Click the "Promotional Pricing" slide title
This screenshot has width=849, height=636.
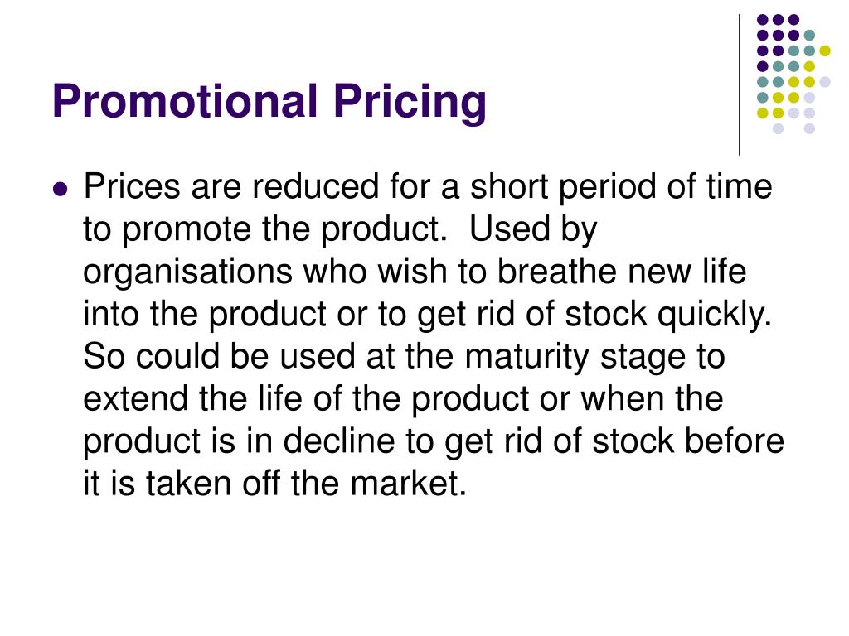tap(269, 102)
